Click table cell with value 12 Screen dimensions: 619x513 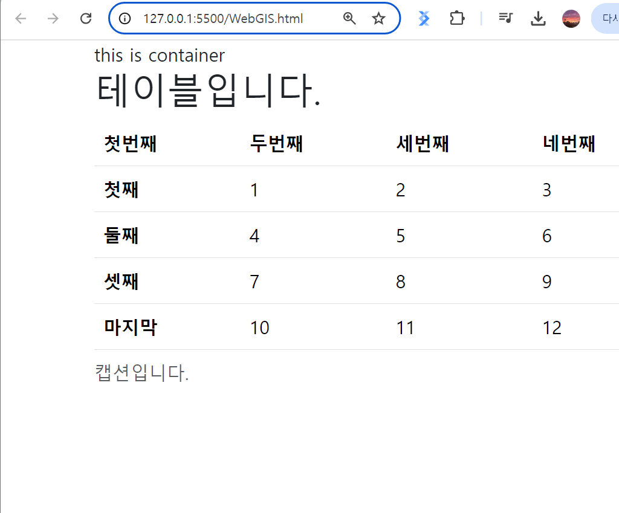[552, 327]
